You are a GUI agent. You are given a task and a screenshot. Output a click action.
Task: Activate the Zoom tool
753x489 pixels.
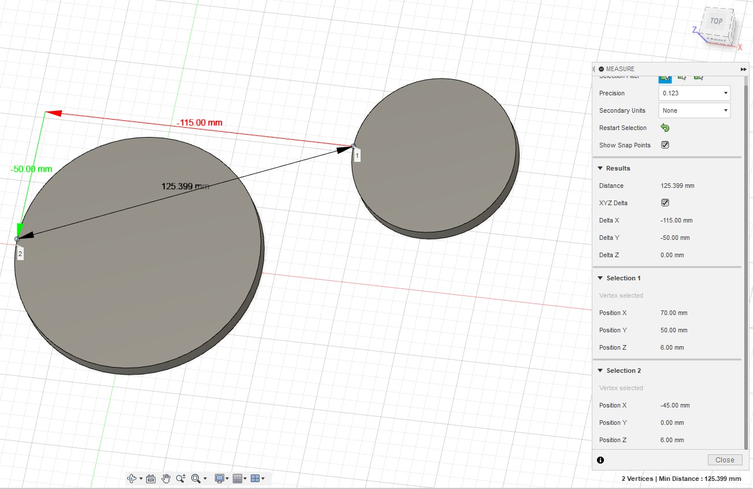(180, 478)
